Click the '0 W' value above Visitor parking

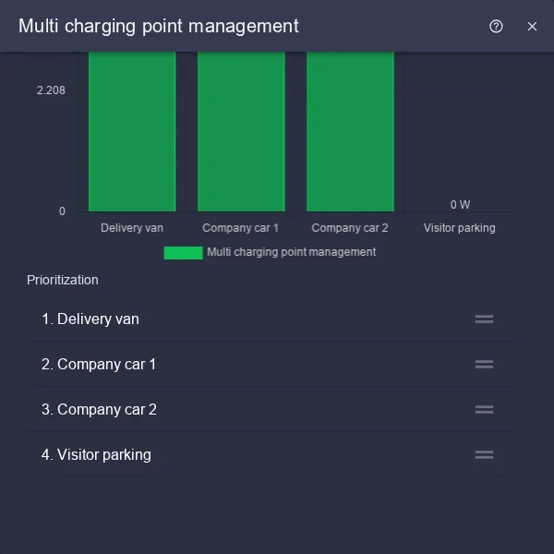(x=460, y=205)
